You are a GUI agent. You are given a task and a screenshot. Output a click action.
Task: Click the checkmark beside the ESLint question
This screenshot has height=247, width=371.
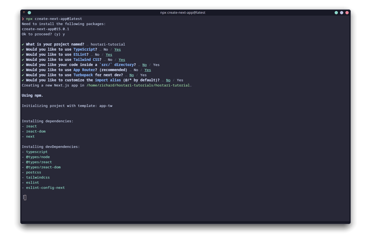click(23, 54)
